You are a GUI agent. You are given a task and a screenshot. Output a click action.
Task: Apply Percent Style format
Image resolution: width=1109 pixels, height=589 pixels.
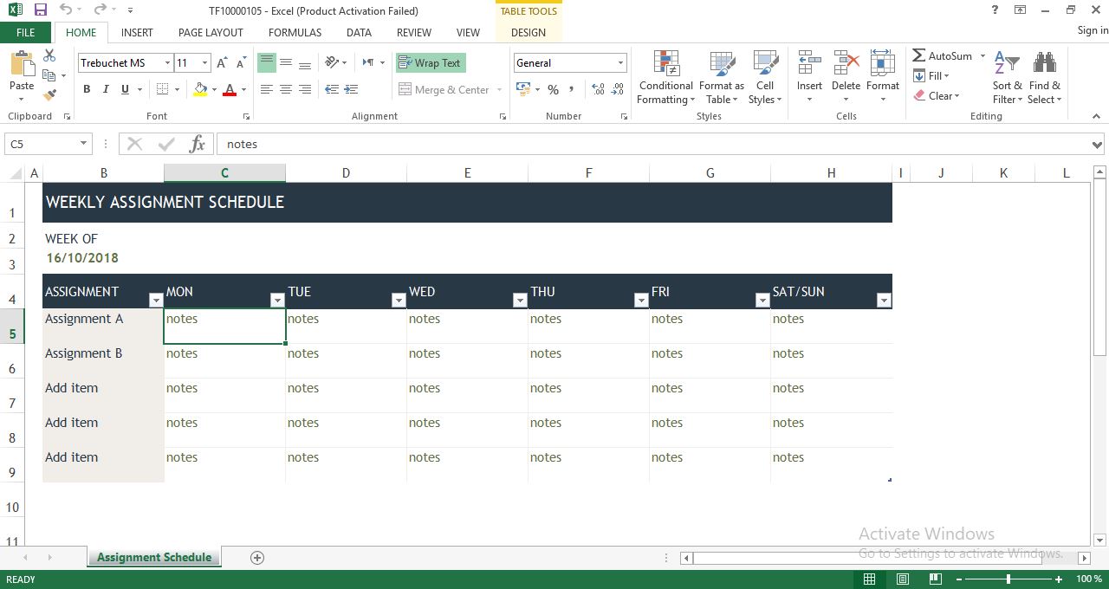tap(553, 89)
